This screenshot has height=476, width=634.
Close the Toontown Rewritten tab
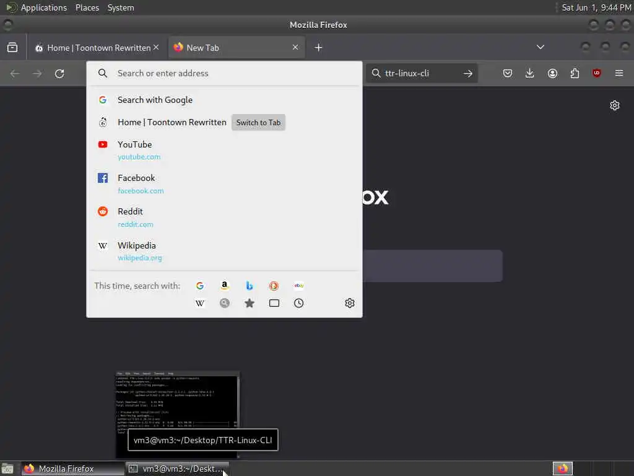pos(156,47)
